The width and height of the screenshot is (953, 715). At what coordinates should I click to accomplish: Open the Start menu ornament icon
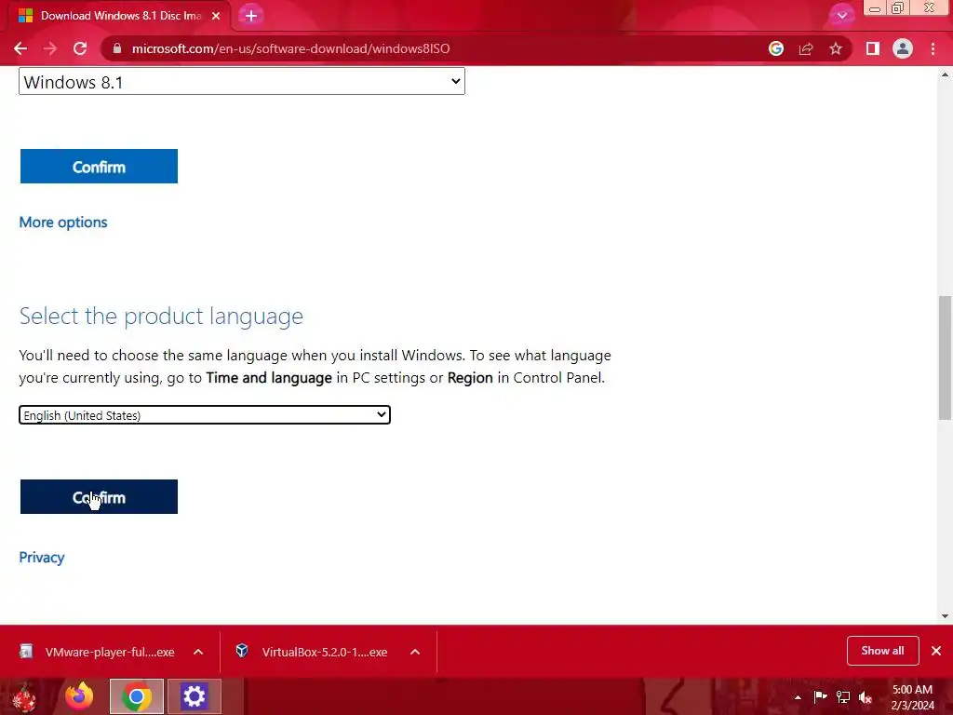(24, 696)
